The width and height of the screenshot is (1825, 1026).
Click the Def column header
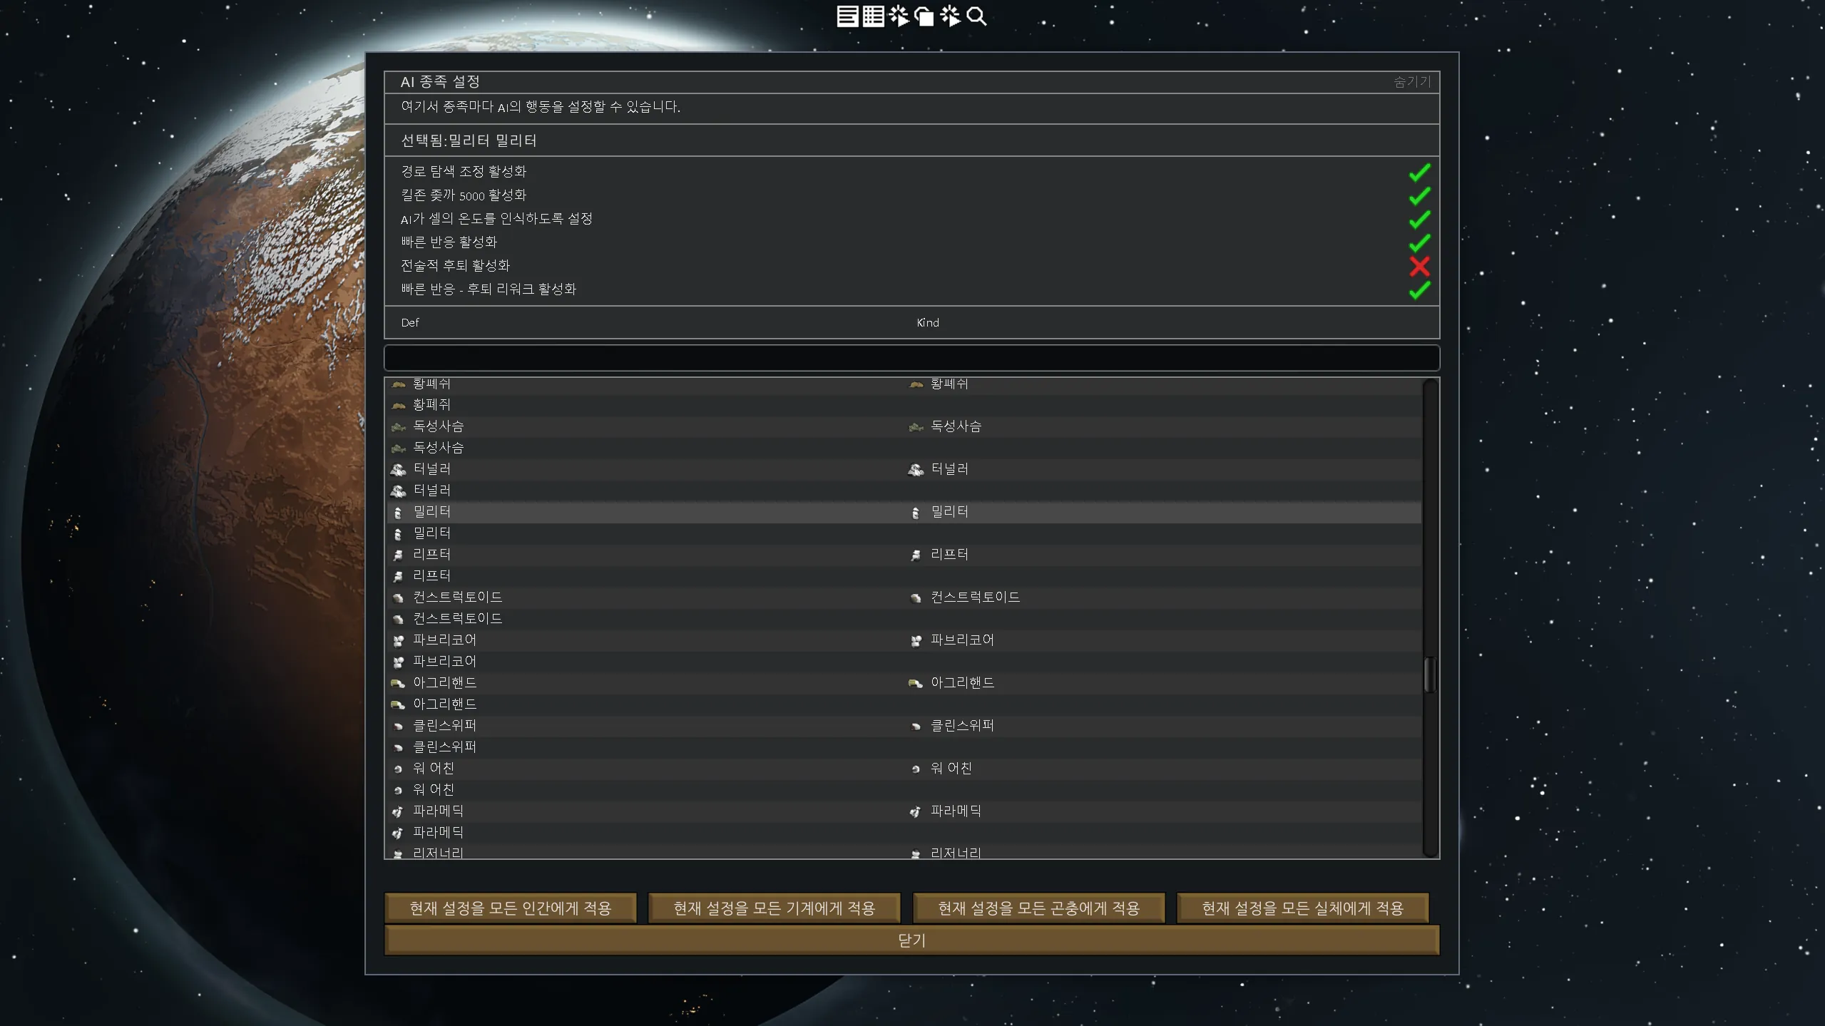coord(410,323)
